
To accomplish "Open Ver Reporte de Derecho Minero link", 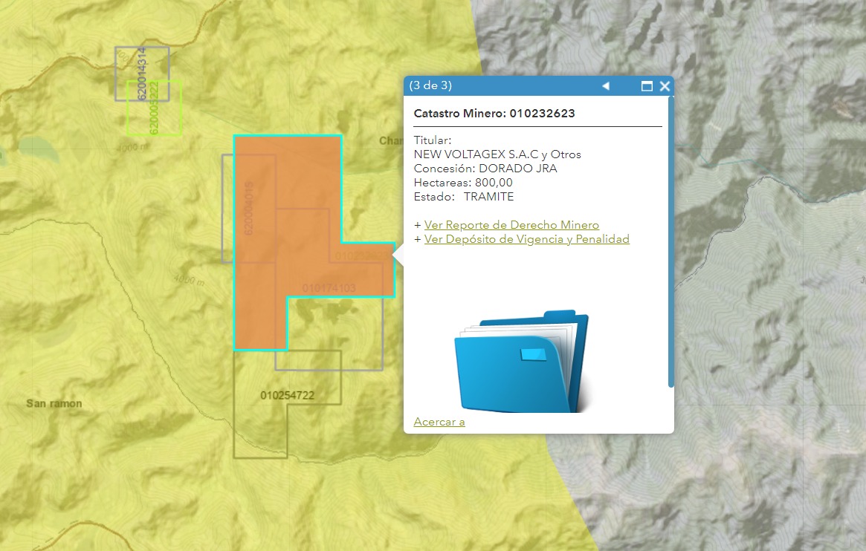I will (511, 225).
